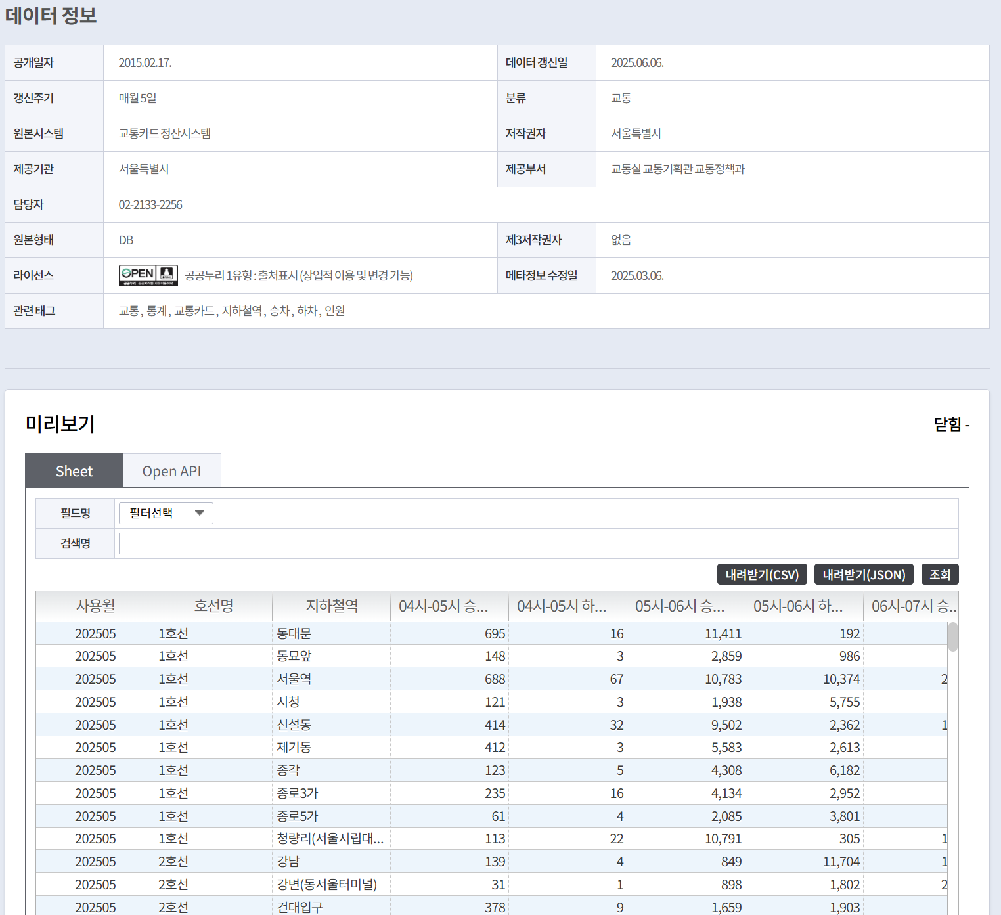Viewport: 1001px width, 915px height.
Task: Sort by 지하철역 column header
Action: [332, 606]
